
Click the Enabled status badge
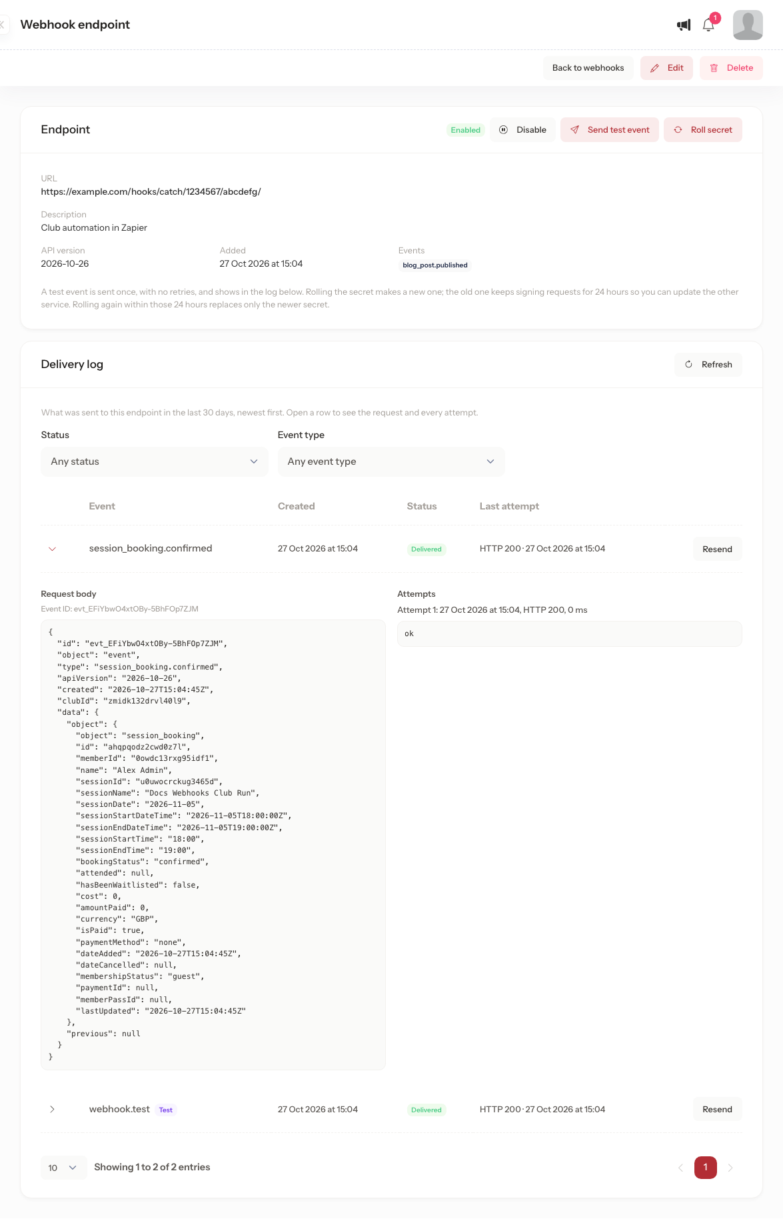[x=465, y=130]
